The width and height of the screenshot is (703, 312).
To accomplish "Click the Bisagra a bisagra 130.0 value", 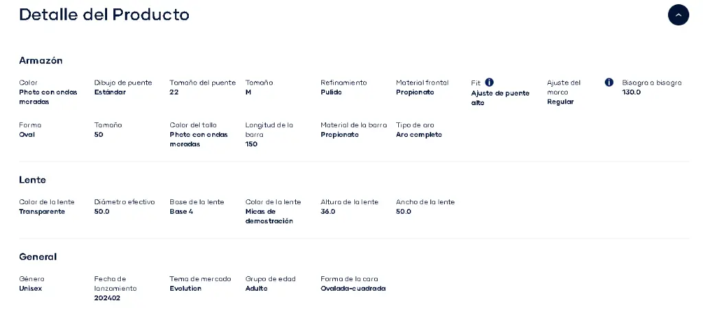I will [x=632, y=92].
